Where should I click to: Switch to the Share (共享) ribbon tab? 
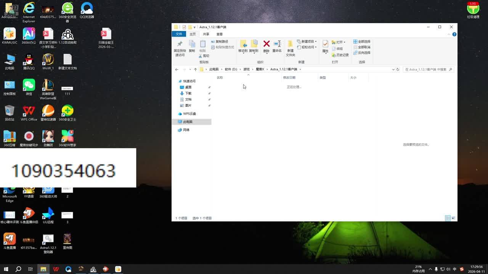tap(206, 34)
